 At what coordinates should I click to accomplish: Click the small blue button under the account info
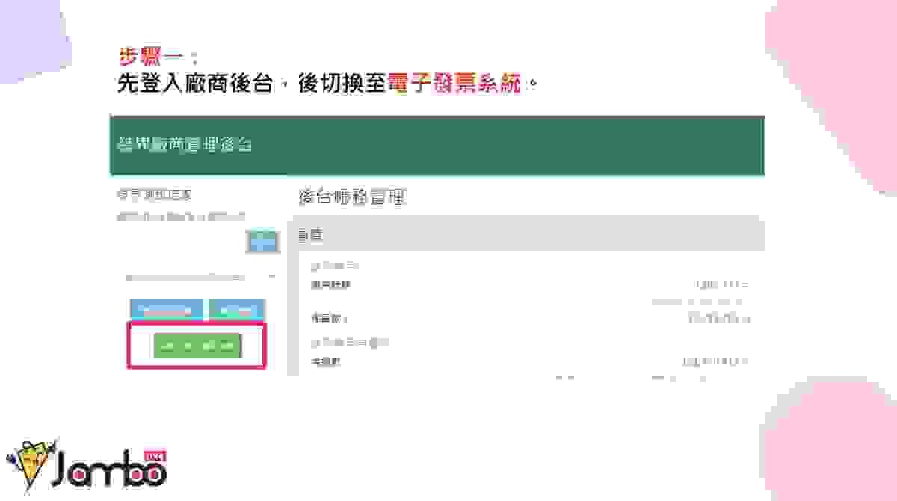point(262,241)
